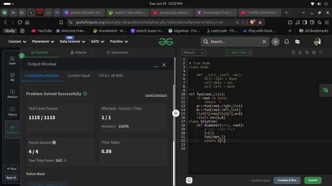Viewport: 332px width, 186px height.
Task: Open the browser extensions puzzle icon
Action: point(290,22)
